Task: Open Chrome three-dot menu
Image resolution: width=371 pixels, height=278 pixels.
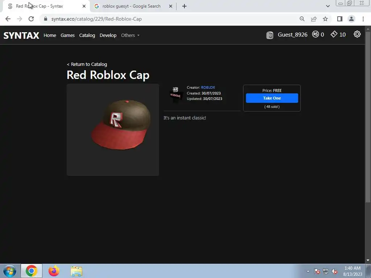Action: click(x=363, y=19)
